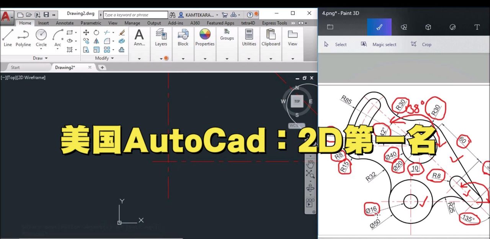Expand the Modify panel dropdown
This screenshot has width=490, height=239.
[x=105, y=58]
